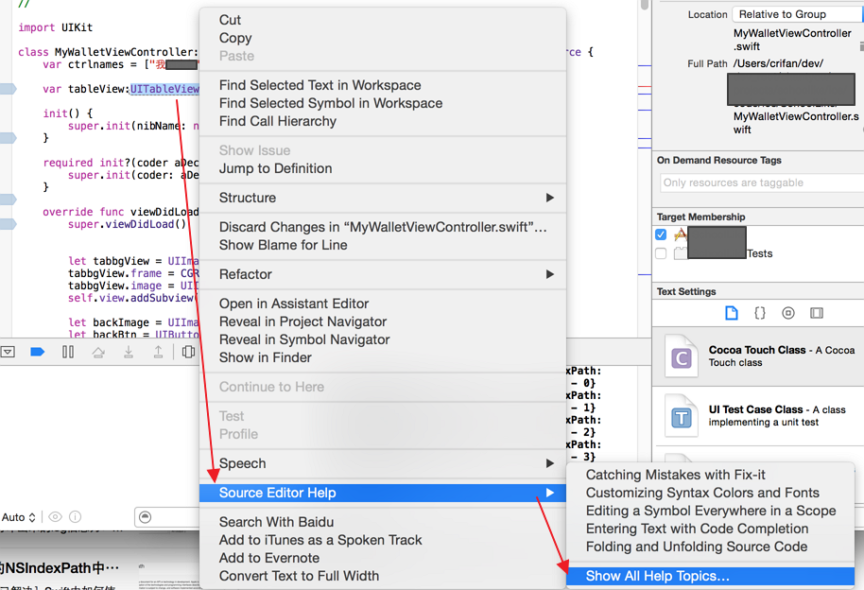Select Search With Baidu

[383, 522]
